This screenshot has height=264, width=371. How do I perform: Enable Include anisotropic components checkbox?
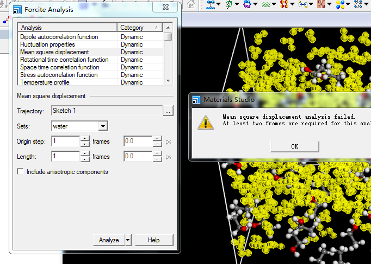click(21, 172)
